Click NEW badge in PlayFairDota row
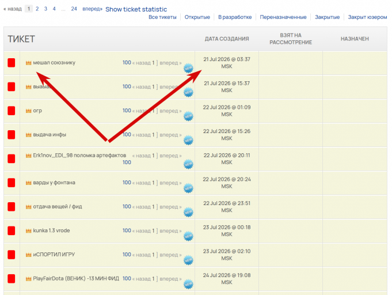 tap(188, 284)
